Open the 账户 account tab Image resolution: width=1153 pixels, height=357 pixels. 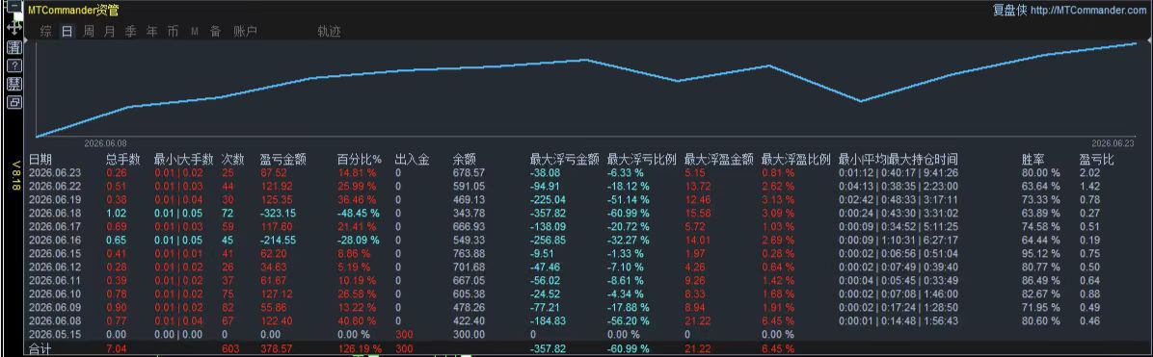(245, 32)
